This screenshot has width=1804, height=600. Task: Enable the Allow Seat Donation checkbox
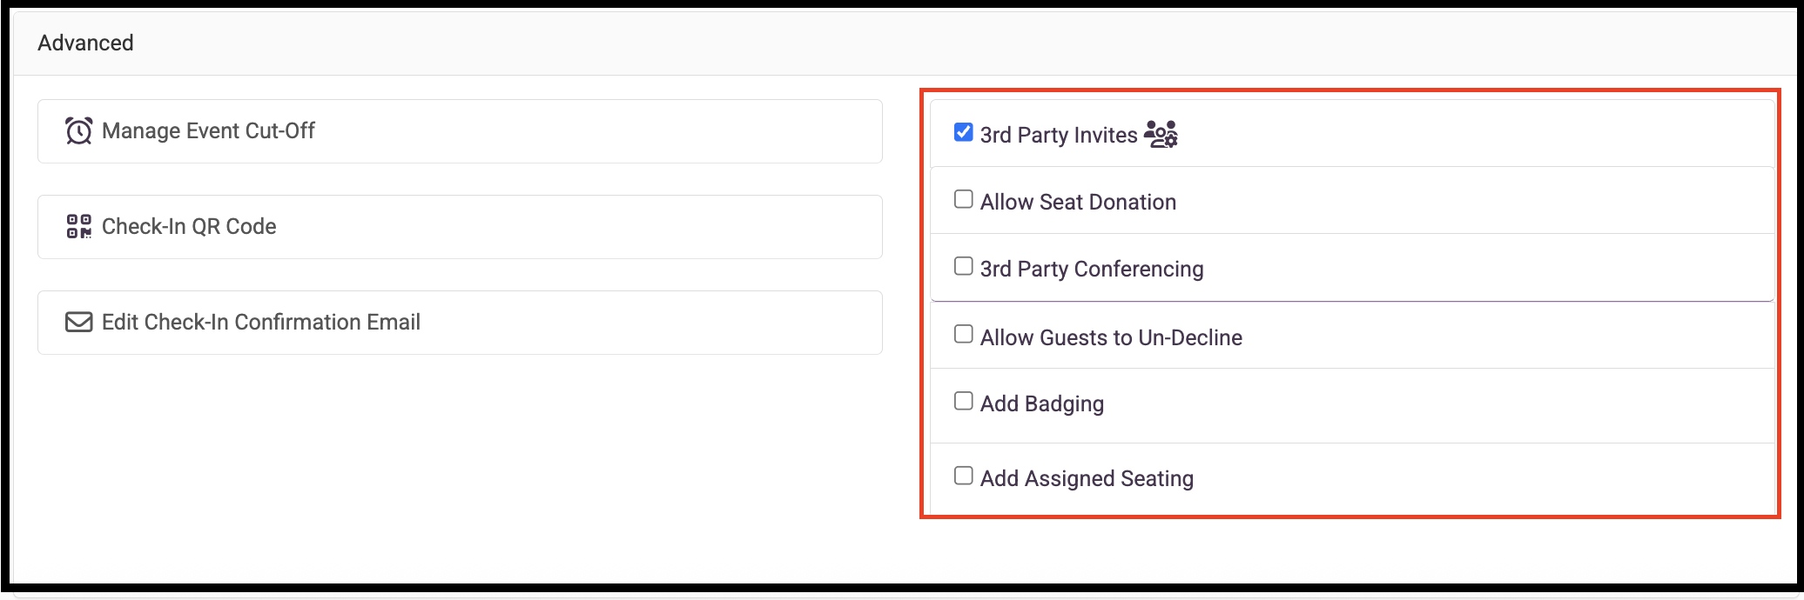[x=964, y=199]
